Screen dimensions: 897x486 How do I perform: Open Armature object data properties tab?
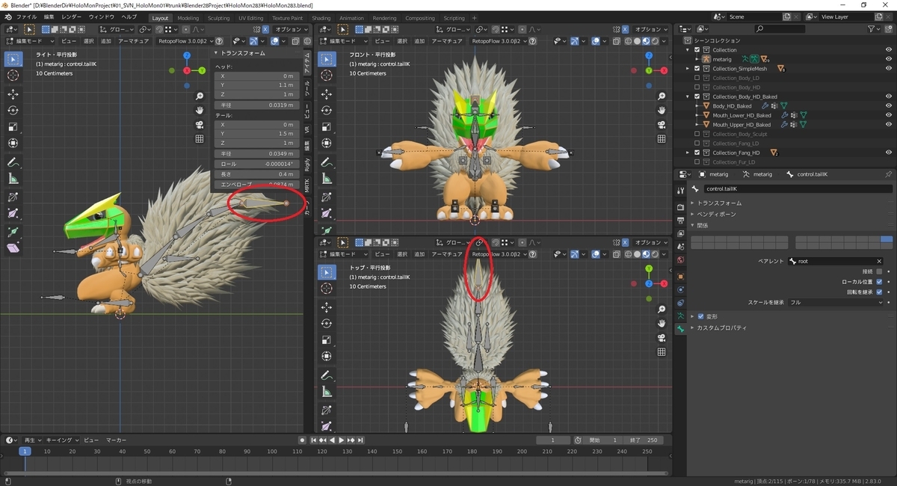pyautogui.click(x=680, y=316)
